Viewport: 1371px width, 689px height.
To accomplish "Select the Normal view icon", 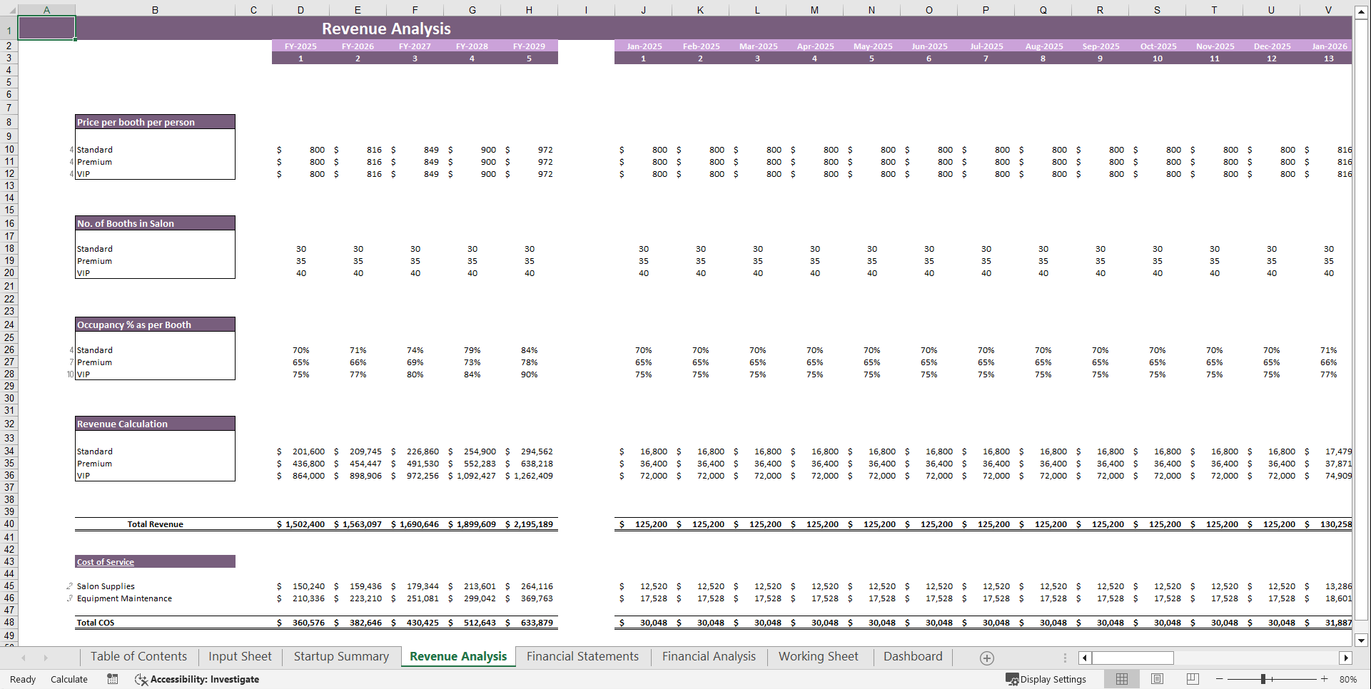I will pos(1122,679).
